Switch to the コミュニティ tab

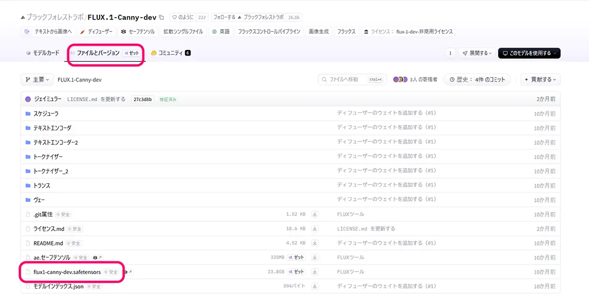tap(171, 53)
